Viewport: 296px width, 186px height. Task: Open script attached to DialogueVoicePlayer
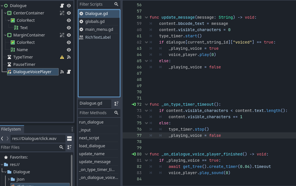coord(69,72)
